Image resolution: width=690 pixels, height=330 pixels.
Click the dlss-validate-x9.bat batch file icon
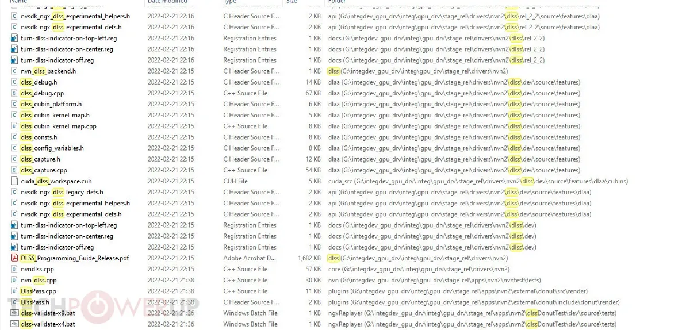tap(15, 313)
